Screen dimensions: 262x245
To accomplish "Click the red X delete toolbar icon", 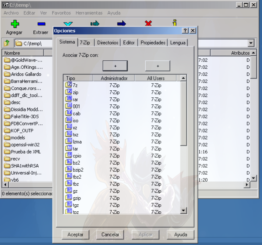I will tap(148, 23).
